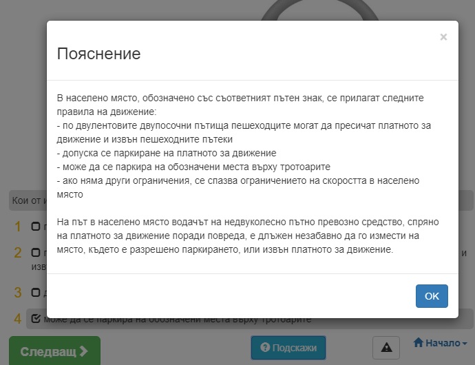Open the Начало dropdown menu
The height and width of the screenshot is (365, 475).
(x=440, y=343)
